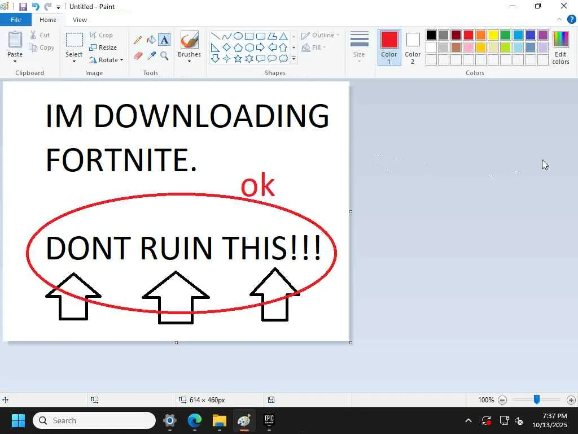Open the File menu

point(16,20)
